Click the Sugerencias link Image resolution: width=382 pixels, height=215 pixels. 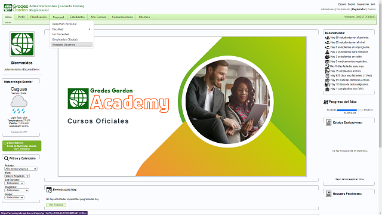click(363, 4)
